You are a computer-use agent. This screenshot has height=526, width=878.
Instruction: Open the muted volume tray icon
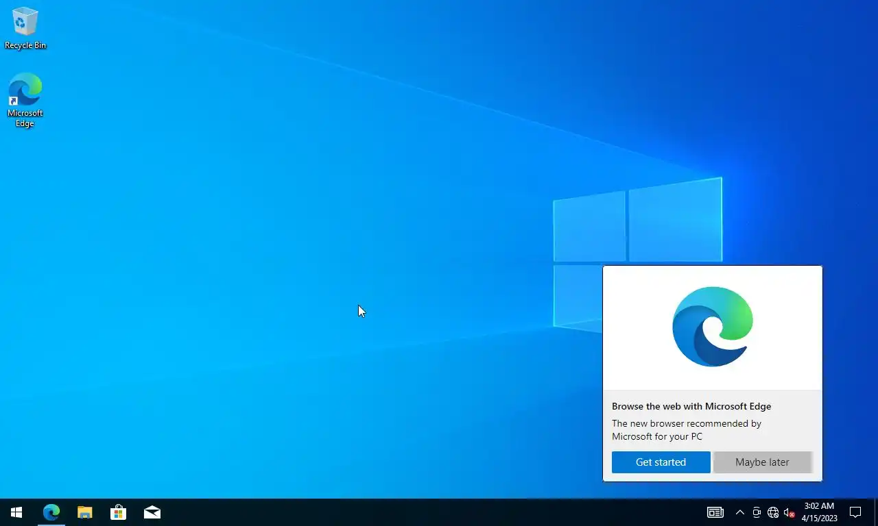(789, 512)
